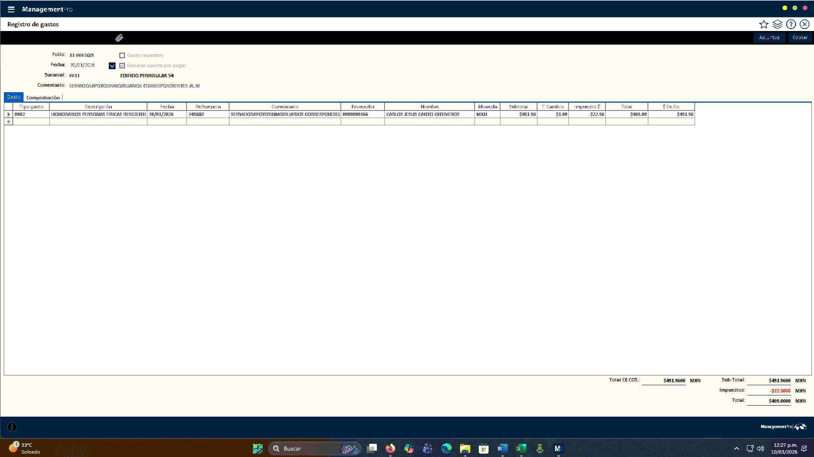The width and height of the screenshot is (814, 457).
Task: Click the info icon at bottom left
Action: pos(12,427)
